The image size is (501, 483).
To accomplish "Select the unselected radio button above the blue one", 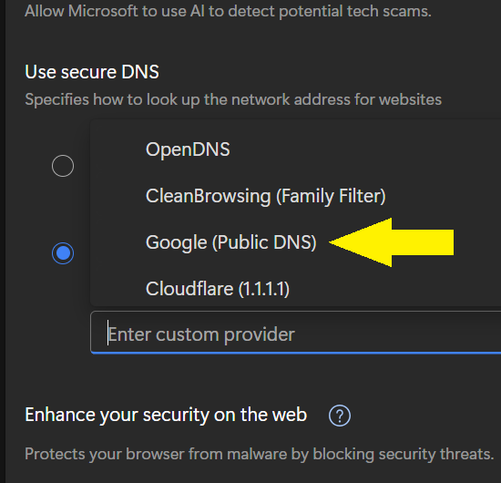I will pos(63,166).
